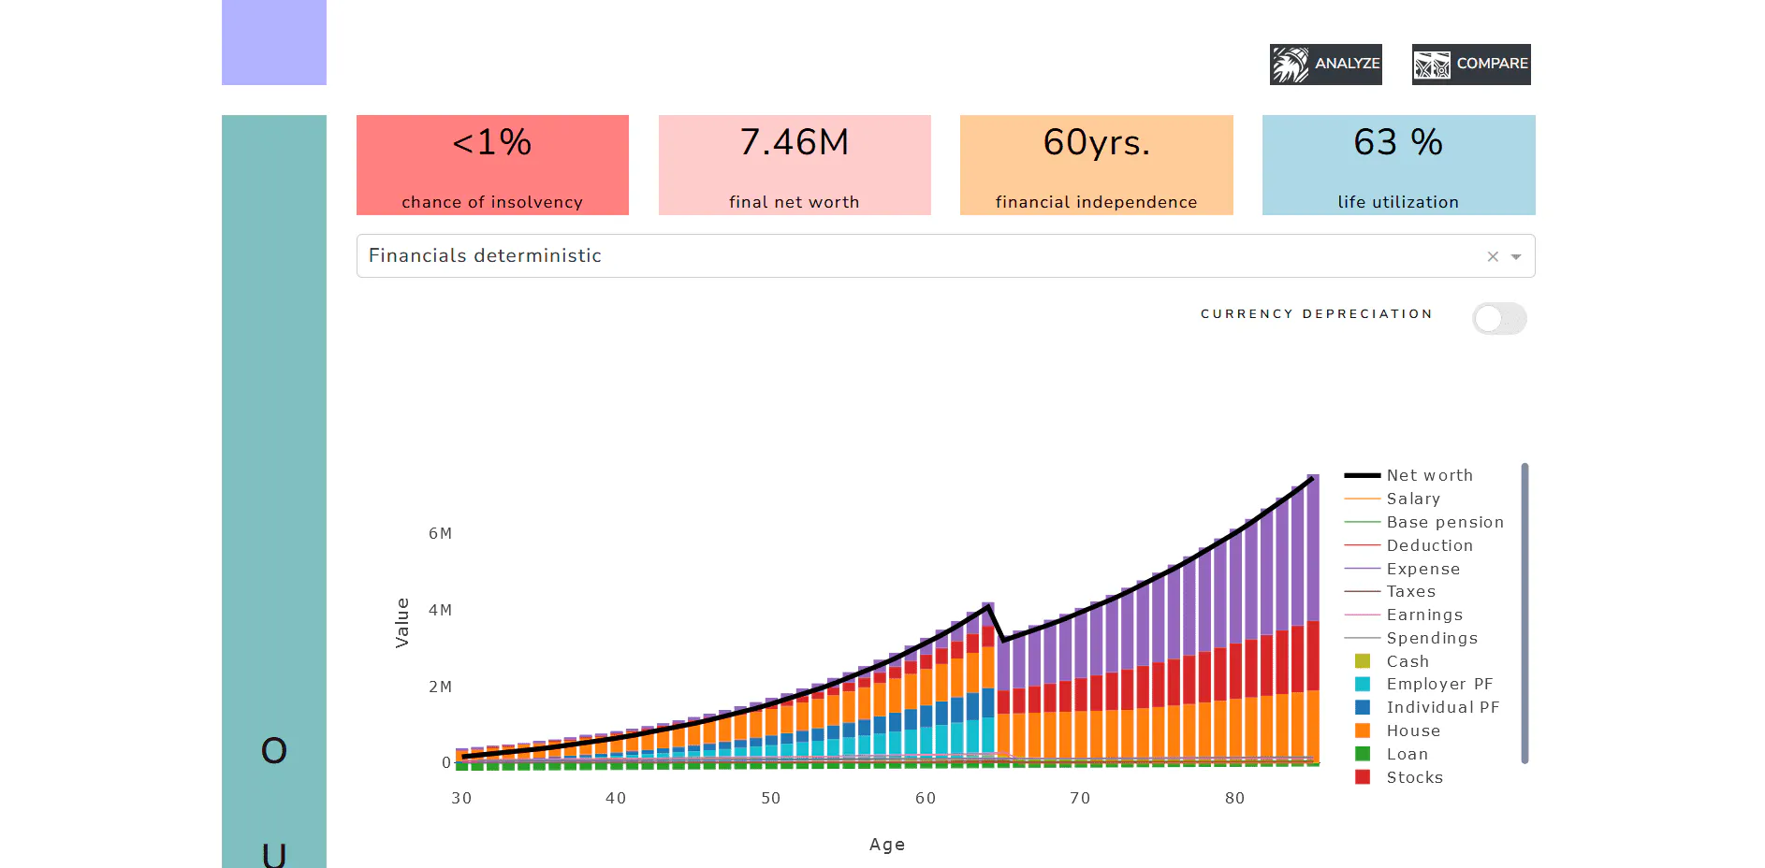Open the Financials deterministic dropdown arrow

(1516, 256)
